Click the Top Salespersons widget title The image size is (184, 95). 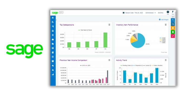[x=67, y=25]
